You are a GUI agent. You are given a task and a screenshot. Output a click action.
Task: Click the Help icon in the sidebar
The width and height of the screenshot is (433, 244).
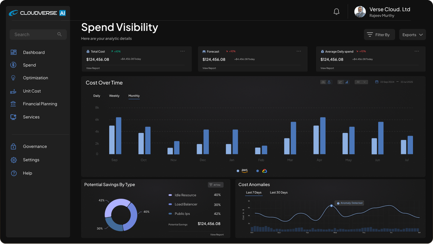pyautogui.click(x=13, y=173)
